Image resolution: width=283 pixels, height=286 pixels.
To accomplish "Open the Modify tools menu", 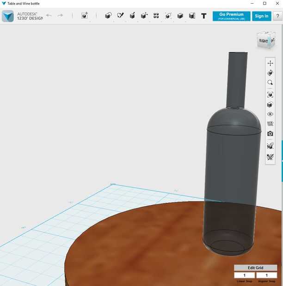I will click(144, 16).
